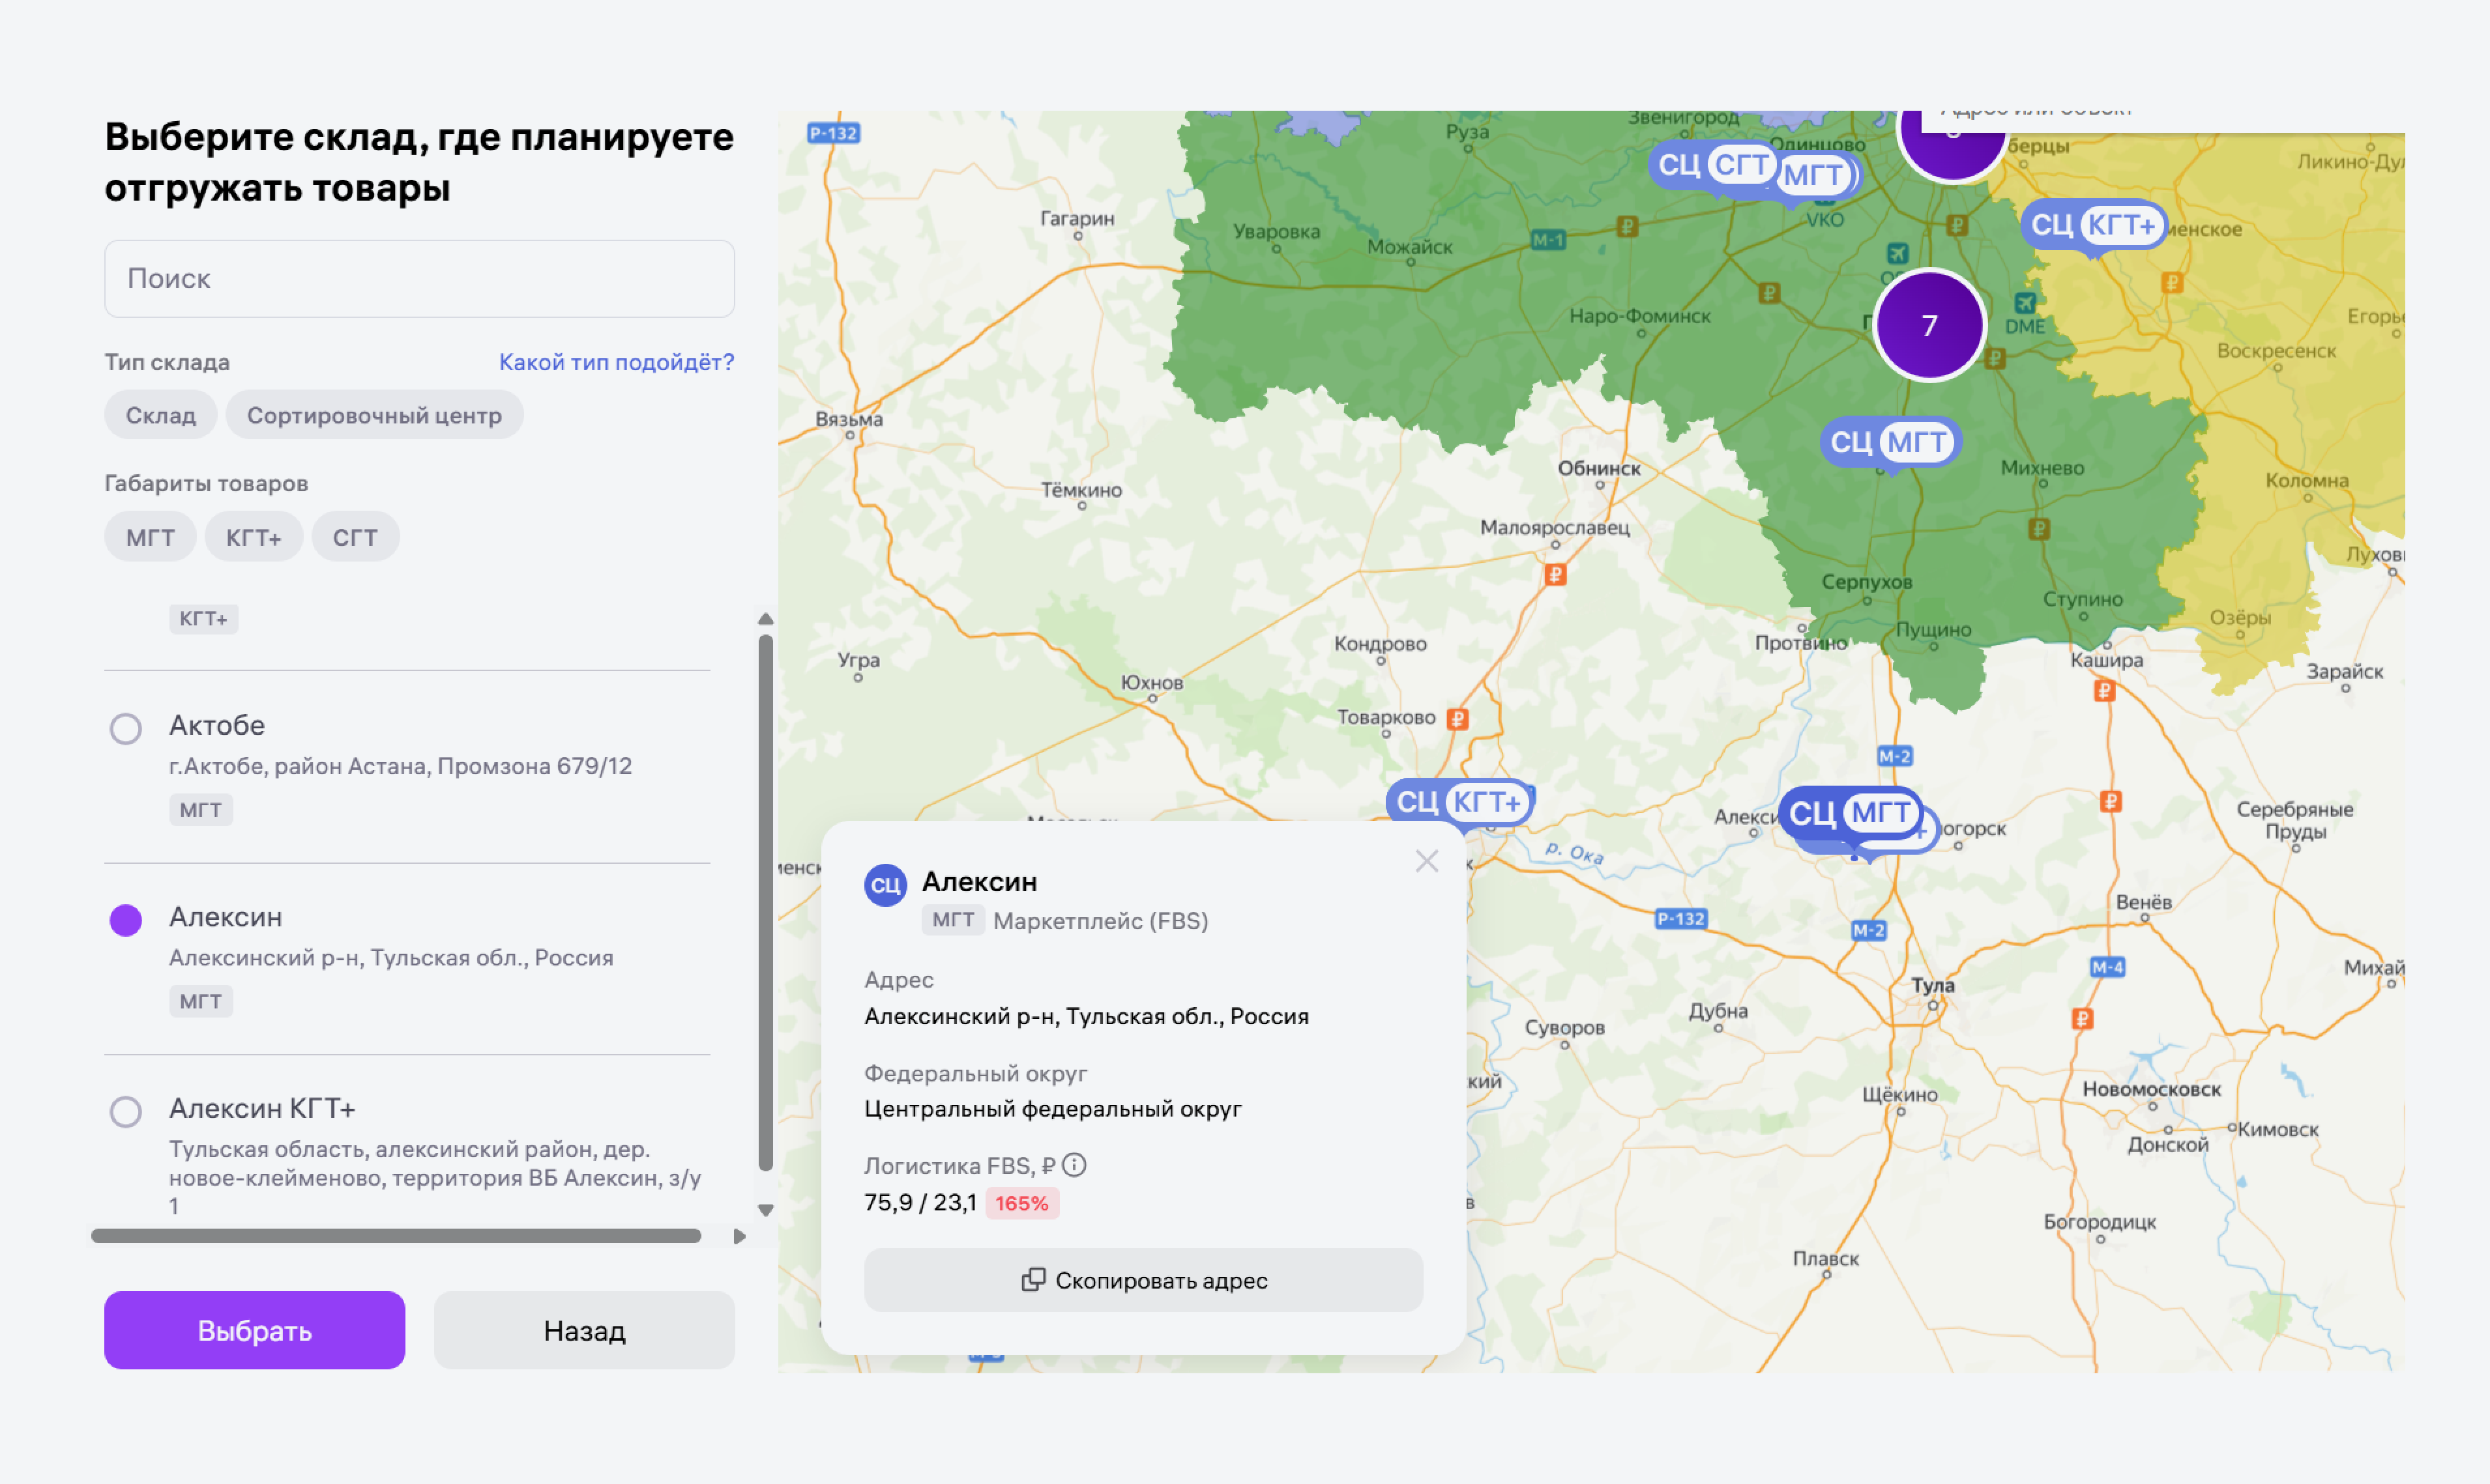Select the Алексин КГТ+ radio button

pyautogui.click(x=125, y=1111)
